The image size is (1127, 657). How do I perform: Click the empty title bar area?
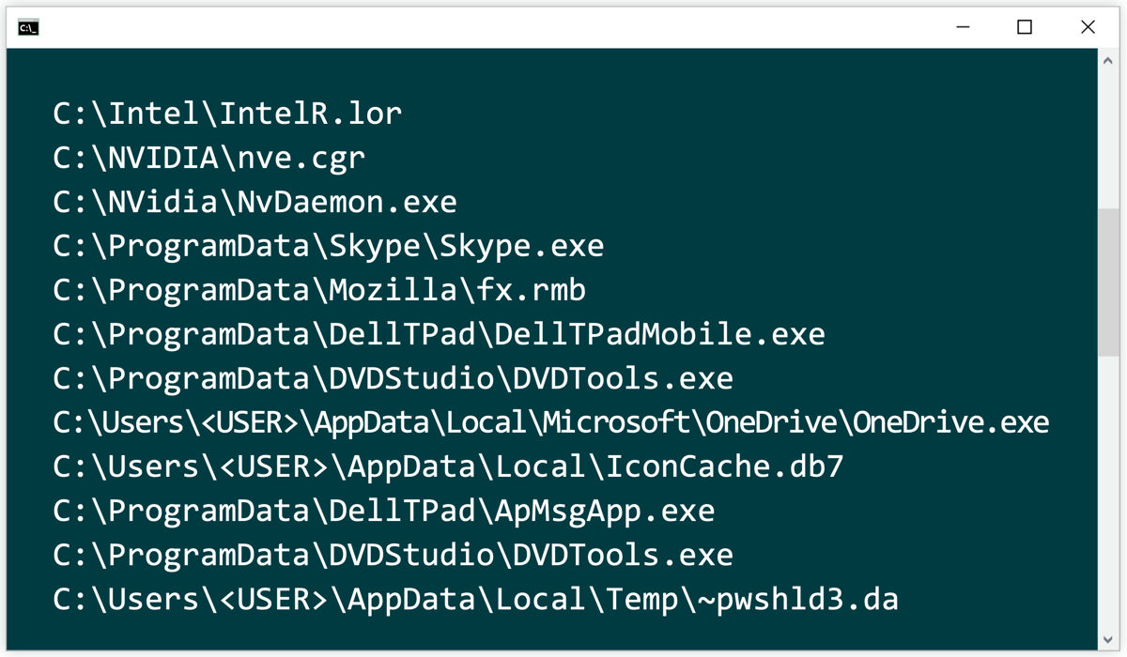pyautogui.click(x=470, y=28)
